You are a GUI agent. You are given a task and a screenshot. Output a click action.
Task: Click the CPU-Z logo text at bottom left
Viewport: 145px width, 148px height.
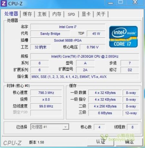(12, 143)
